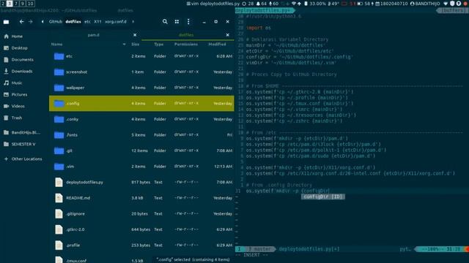
Task: Close the dotfiles tab
Action: (x=228, y=35)
